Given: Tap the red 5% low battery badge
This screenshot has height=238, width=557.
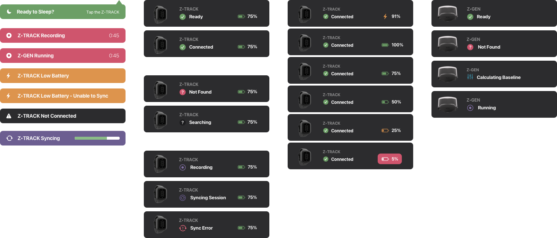Looking at the screenshot, I should pyautogui.click(x=389, y=159).
